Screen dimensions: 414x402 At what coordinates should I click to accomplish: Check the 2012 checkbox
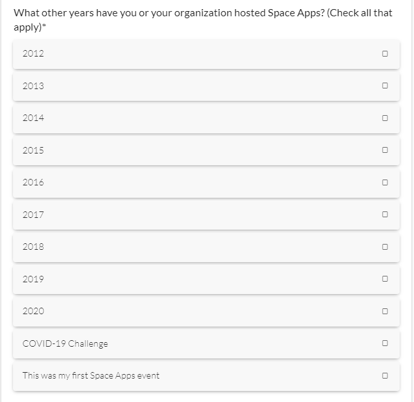point(385,54)
